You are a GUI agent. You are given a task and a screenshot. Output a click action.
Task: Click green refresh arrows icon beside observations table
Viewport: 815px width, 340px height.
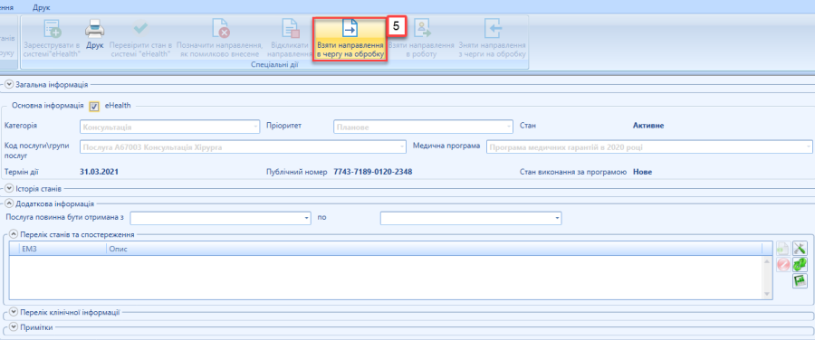point(800,265)
